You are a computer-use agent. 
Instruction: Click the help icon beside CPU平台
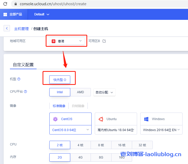(x=25, y=92)
